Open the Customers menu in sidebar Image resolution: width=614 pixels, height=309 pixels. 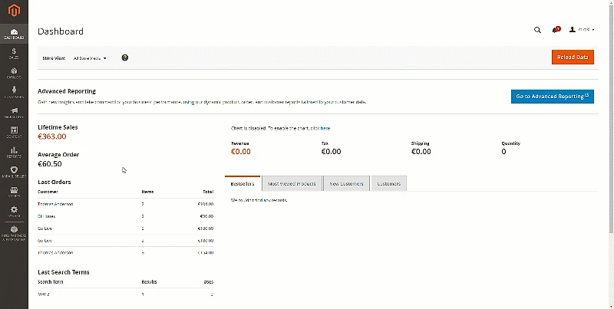tap(14, 93)
